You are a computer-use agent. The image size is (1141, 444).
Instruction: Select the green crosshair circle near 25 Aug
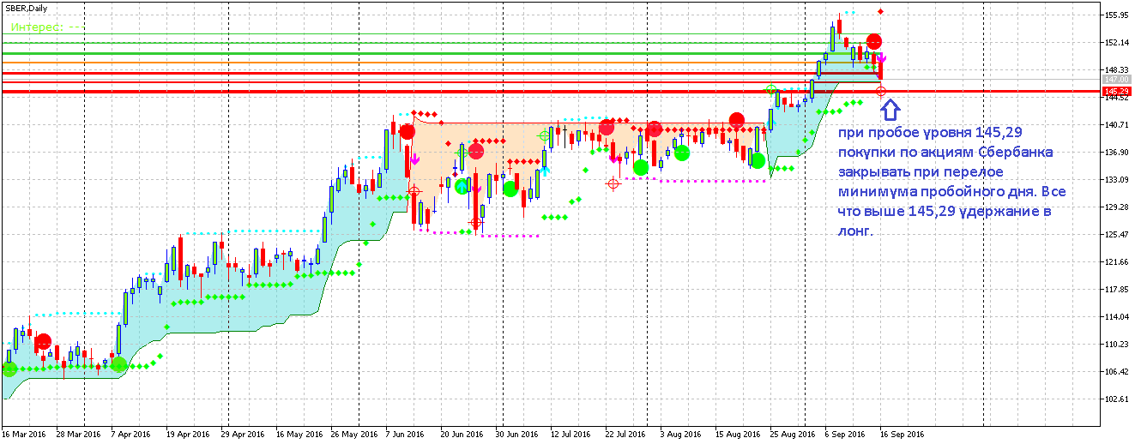[x=770, y=89]
